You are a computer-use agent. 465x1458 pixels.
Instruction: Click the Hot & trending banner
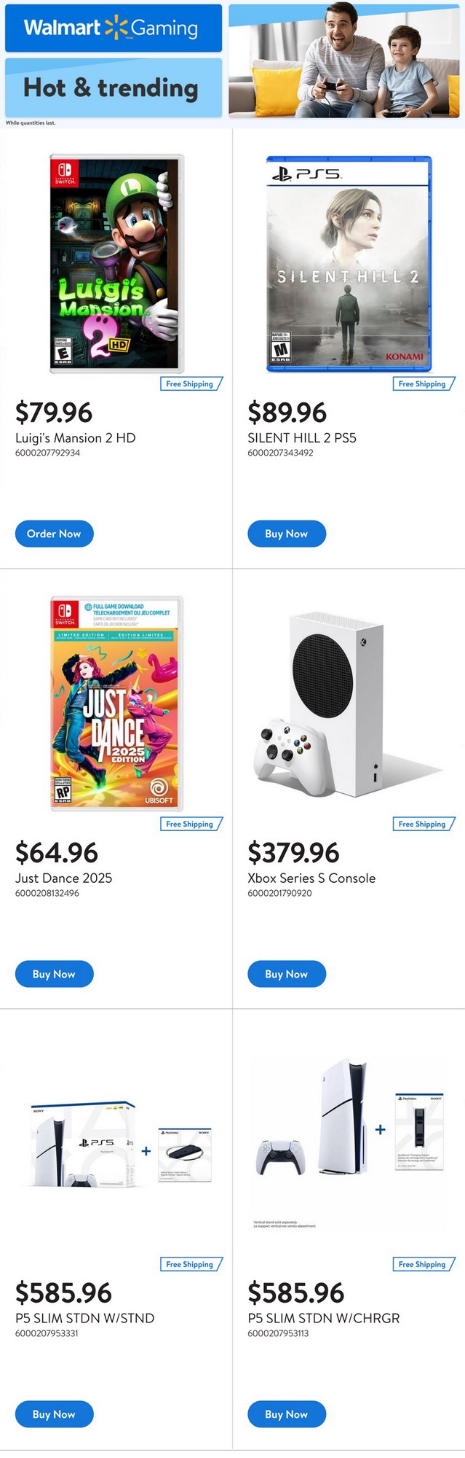click(113, 88)
